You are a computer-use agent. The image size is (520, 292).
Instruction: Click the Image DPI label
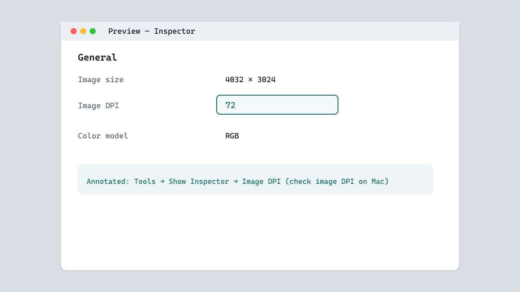point(98,106)
